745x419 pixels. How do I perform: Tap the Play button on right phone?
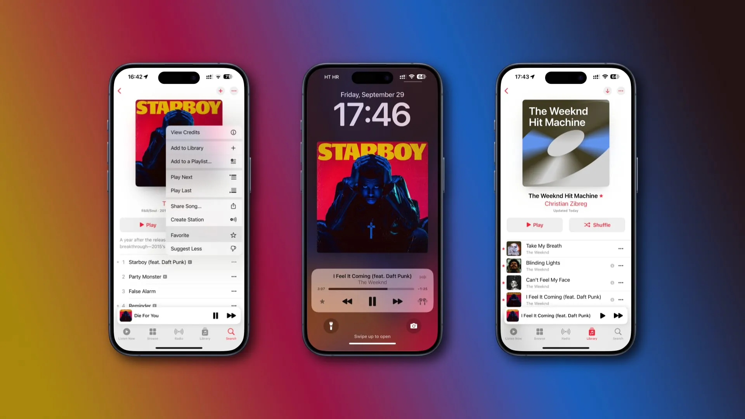click(534, 225)
